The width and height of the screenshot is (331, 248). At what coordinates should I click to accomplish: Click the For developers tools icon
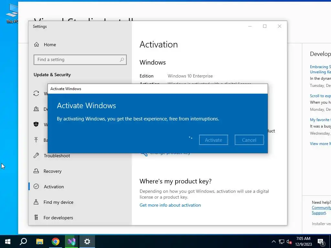36,217
